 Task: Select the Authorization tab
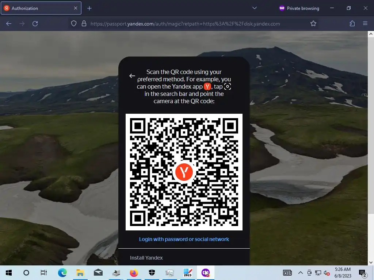pyautogui.click(x=41, y=8)
